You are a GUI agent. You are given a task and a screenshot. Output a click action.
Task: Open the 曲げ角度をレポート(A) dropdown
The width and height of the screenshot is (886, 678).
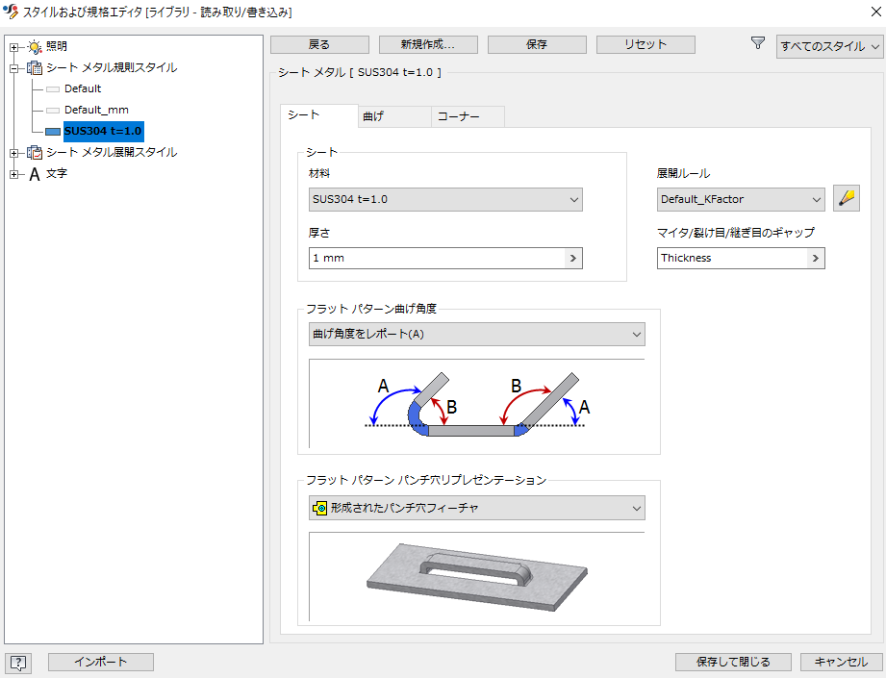(x=476, y=334)
